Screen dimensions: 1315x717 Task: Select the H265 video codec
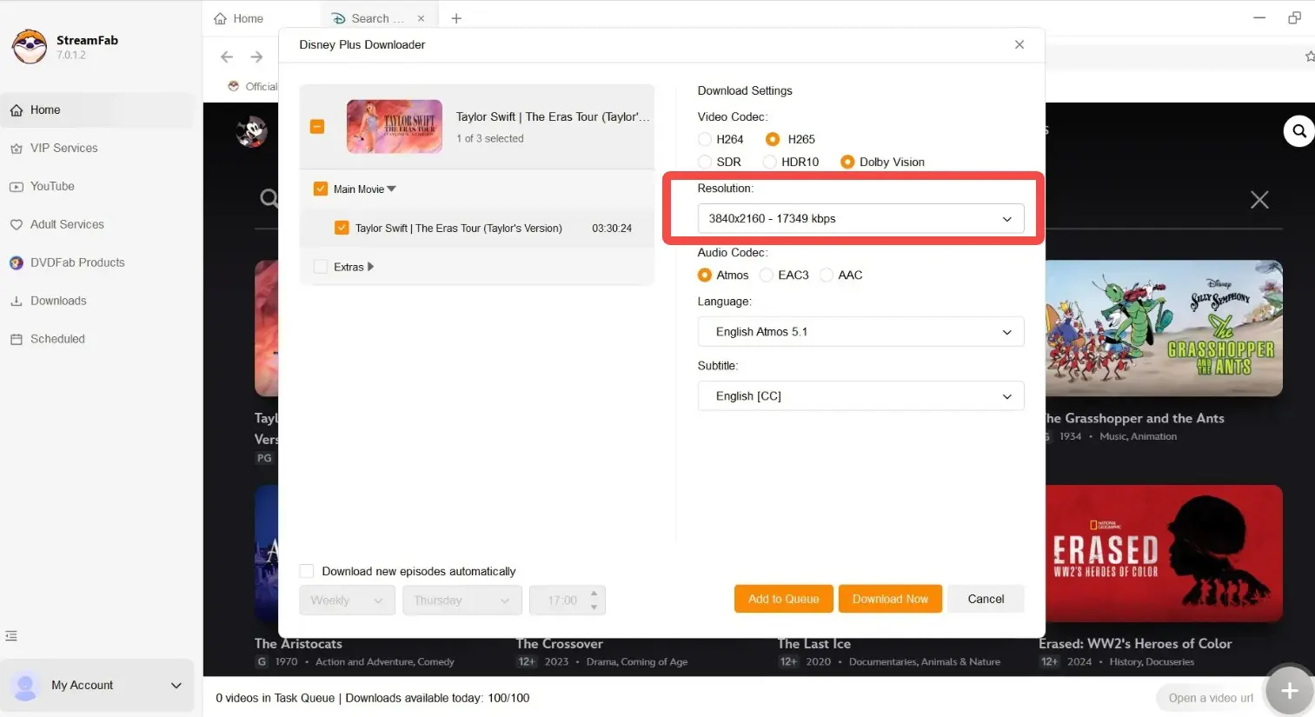coord(773,139)
